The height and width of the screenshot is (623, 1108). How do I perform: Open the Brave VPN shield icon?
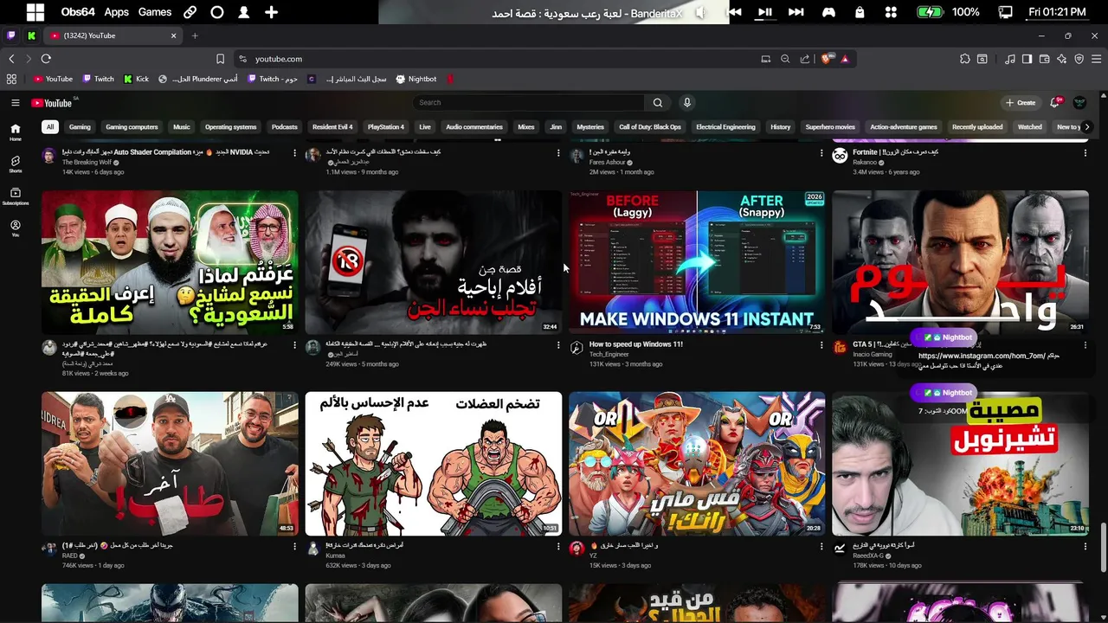[x=1079, y=59]
